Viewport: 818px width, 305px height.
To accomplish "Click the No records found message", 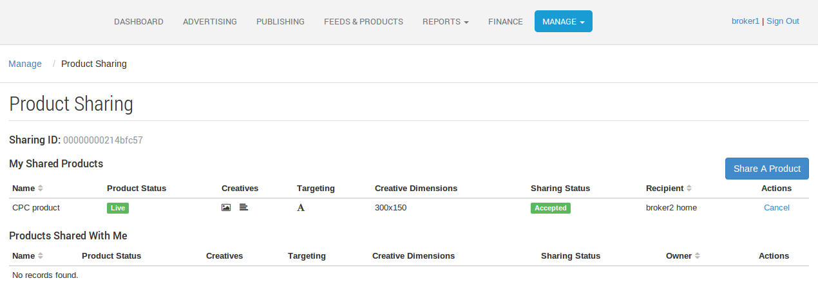I will [45, 275].
